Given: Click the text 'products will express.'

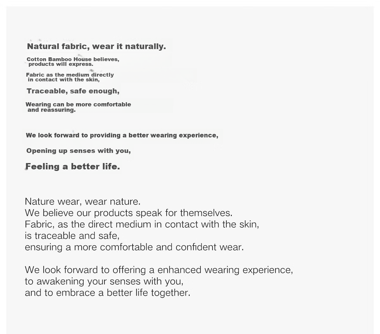Looking at the screenshot, I should pos(61,64).
